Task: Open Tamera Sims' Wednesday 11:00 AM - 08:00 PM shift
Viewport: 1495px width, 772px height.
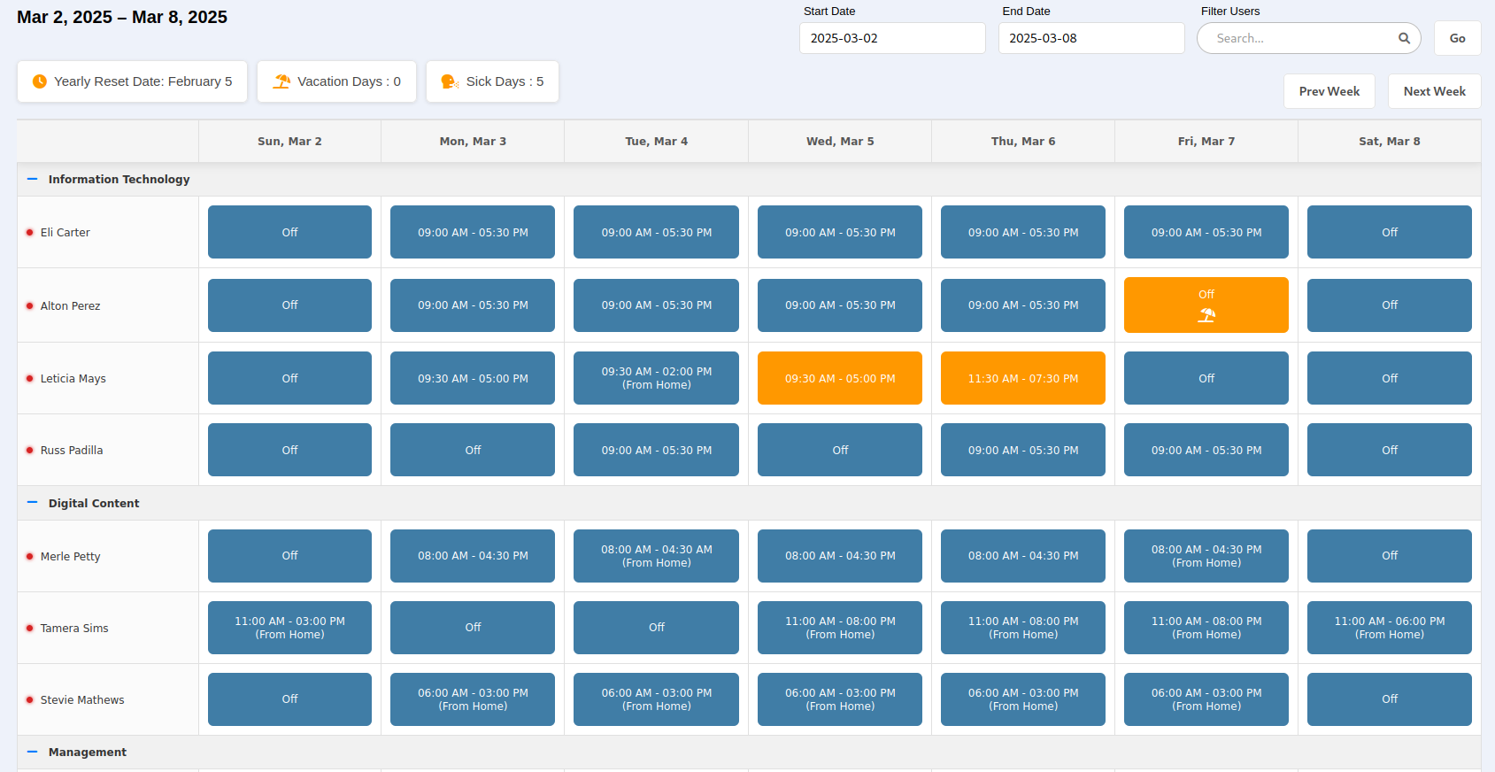Action: coord(840,628)
